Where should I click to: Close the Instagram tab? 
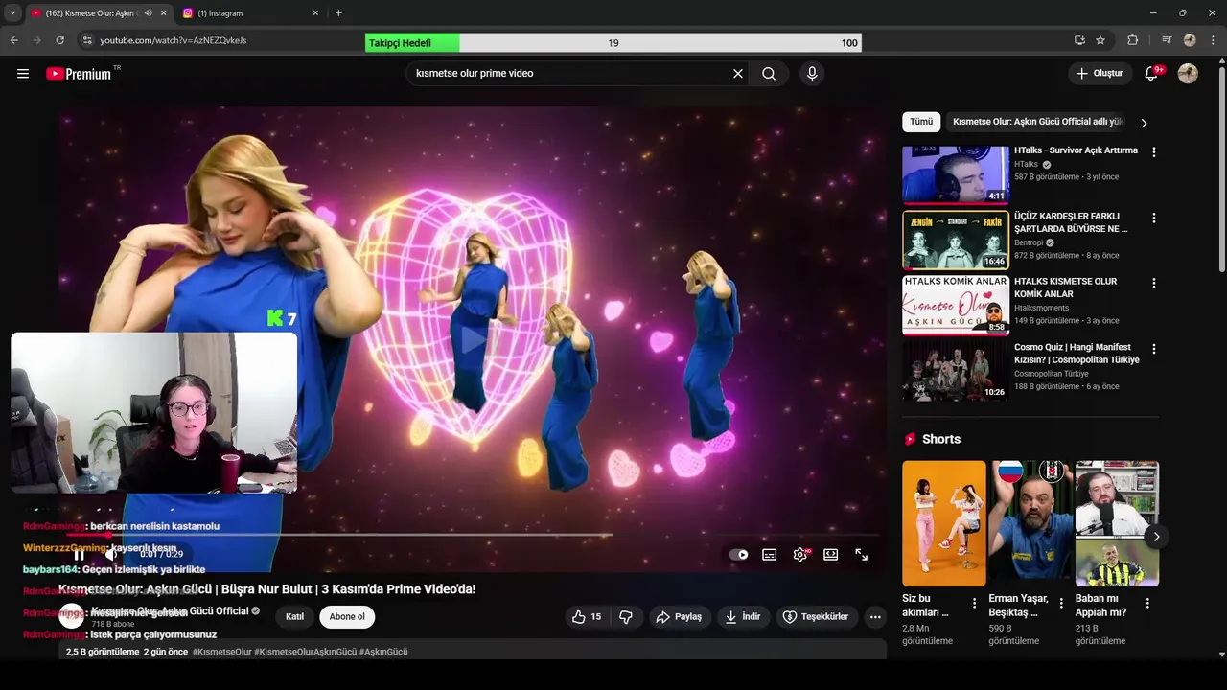pos(315,13)
